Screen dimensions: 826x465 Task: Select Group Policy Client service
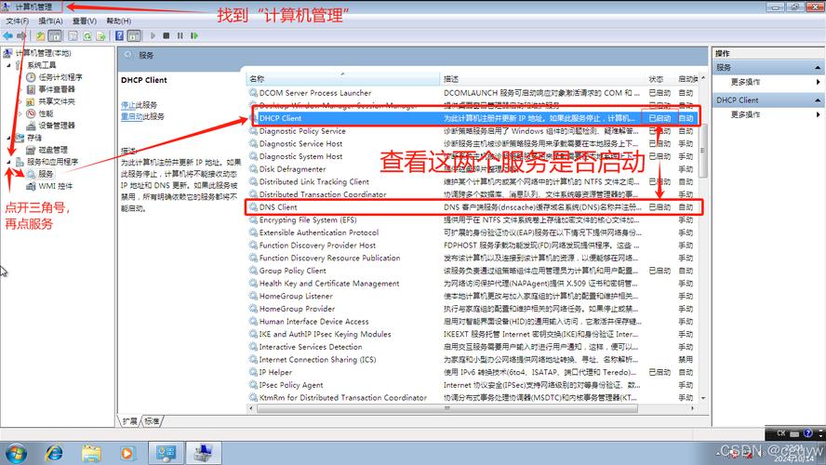coord(473,271)
